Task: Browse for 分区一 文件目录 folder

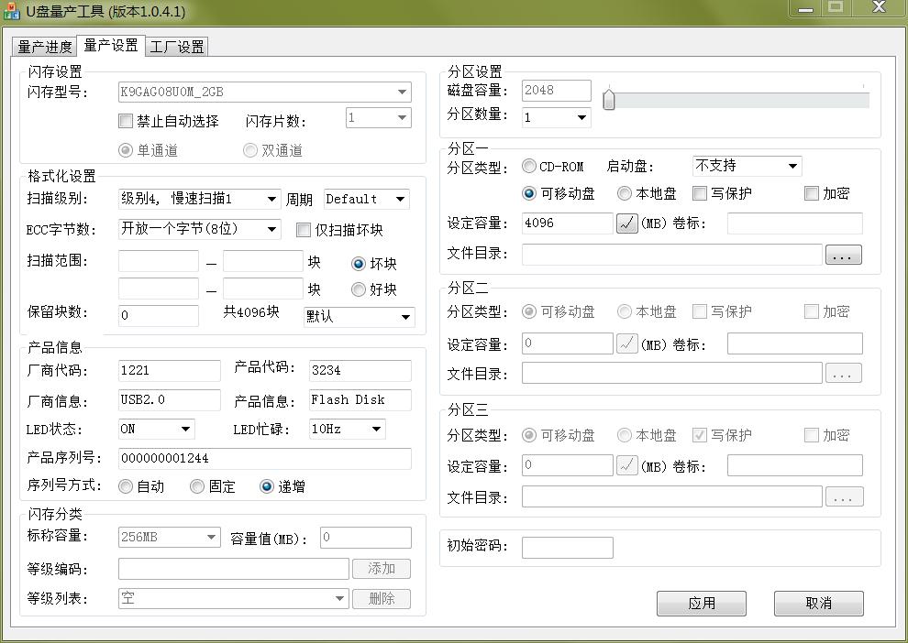Action: [x=843, y=255]
